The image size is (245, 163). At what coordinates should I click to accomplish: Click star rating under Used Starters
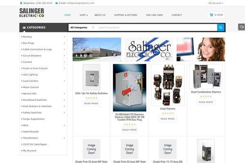[x=168, y=113]
